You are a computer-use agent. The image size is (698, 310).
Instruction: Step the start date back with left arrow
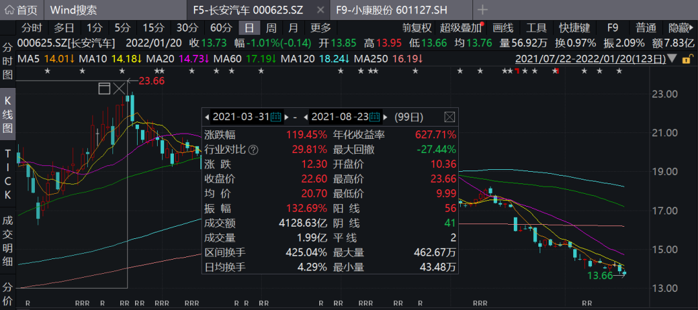[207, 117]
